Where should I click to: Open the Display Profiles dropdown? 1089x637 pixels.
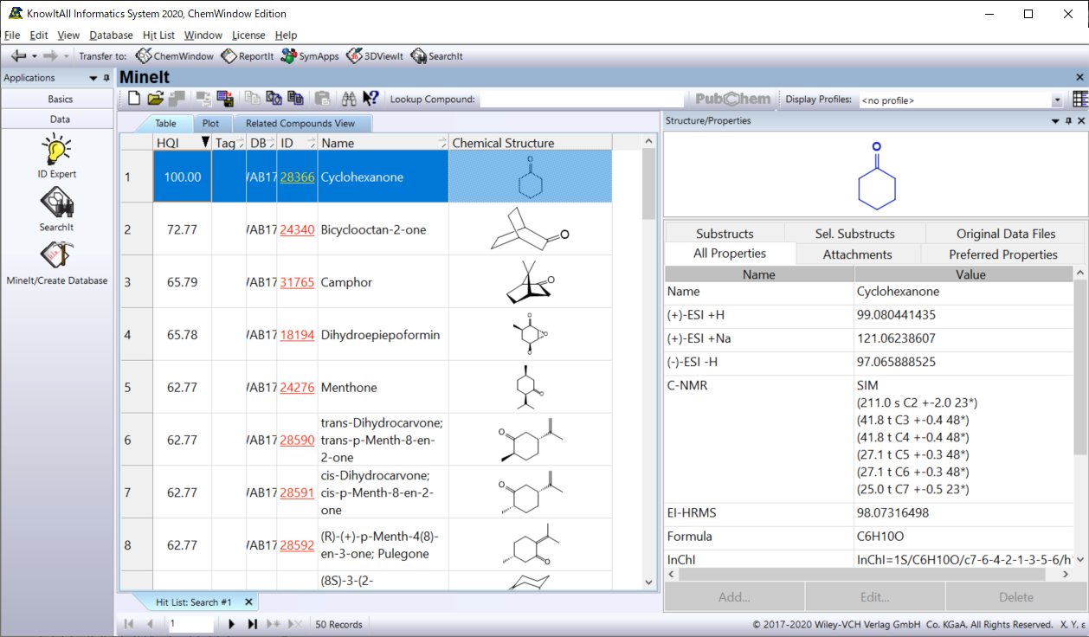[1057, 100]
